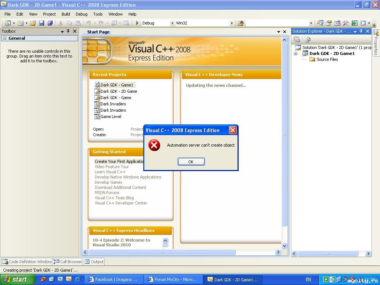The image size is (380, 285).
Task: Click second icon in Solution Explorer toolbar
Action: click(308, 39)
